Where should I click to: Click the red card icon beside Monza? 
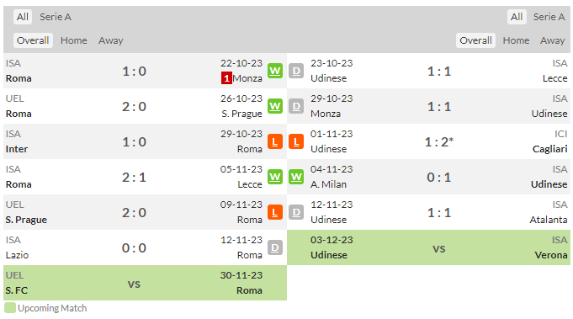click(226, 78)
